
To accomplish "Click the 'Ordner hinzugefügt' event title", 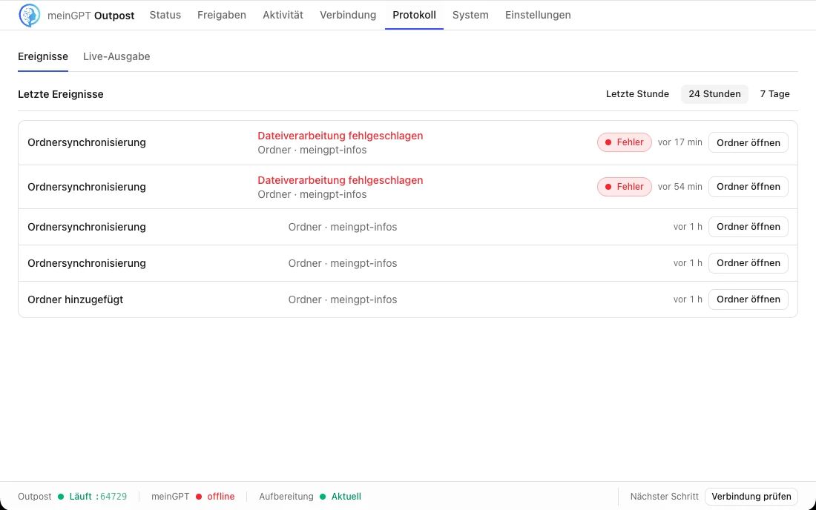I will (76, 299).
